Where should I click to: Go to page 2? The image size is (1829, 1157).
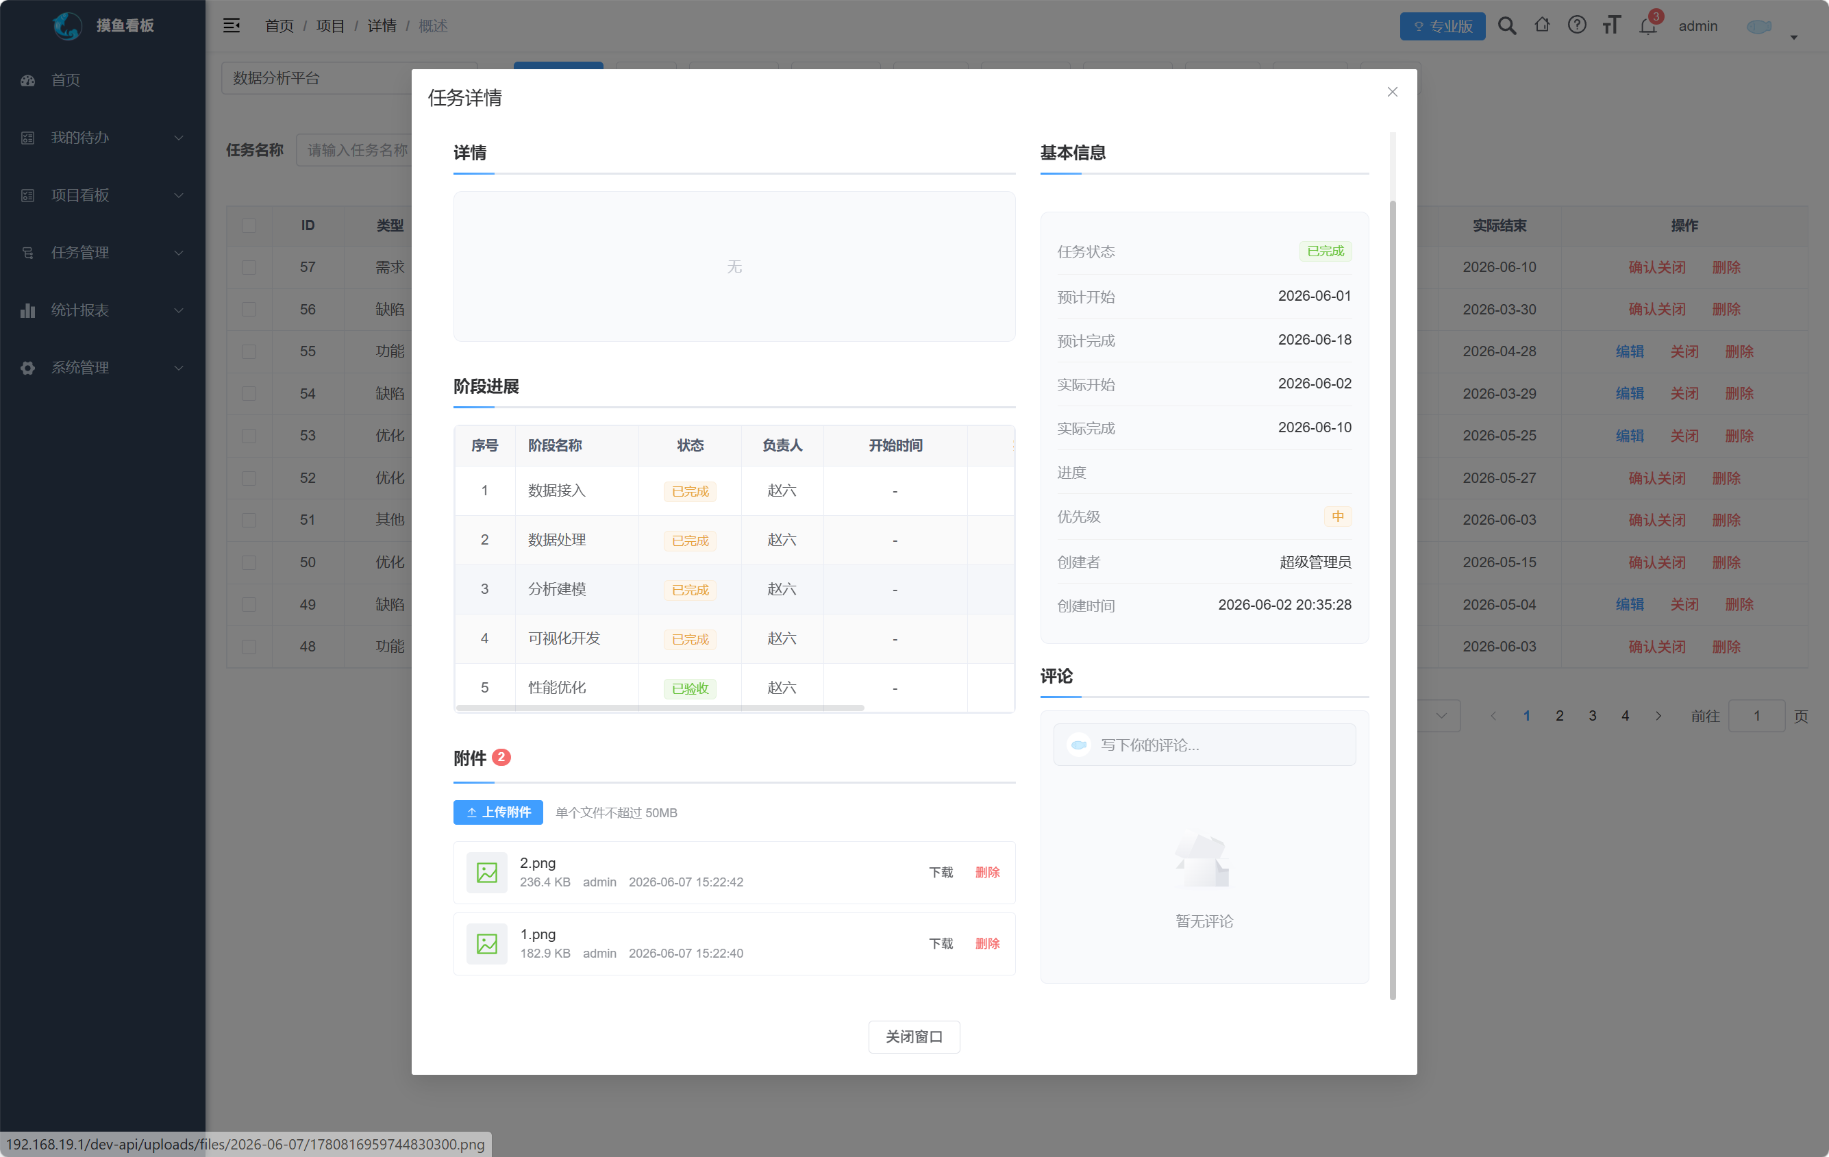1559,716
